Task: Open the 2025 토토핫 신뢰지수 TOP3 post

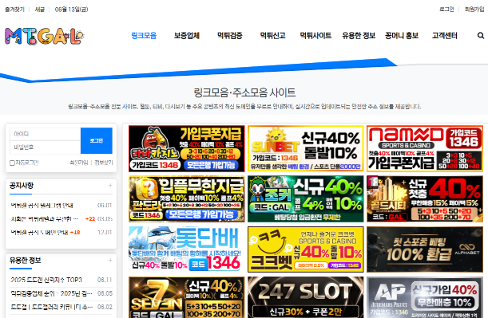Action: [46, 280]
